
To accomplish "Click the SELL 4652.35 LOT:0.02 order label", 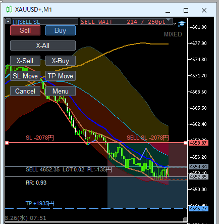I will click(x=69, y=169).
